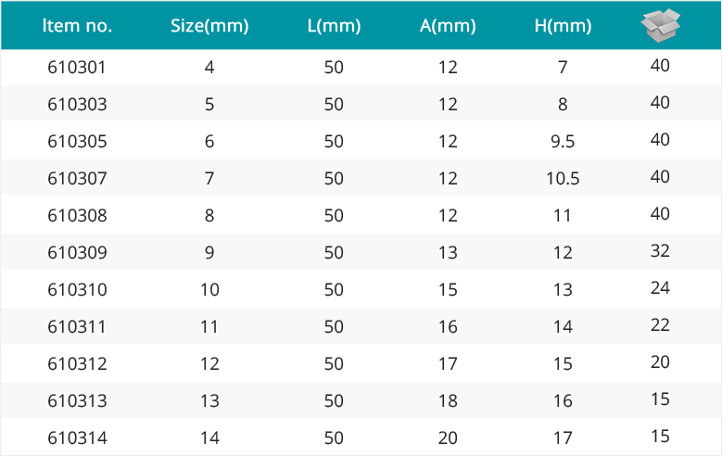Select item number 610309
This screenshot has height=456, width=722.
(x=77, y=252)
